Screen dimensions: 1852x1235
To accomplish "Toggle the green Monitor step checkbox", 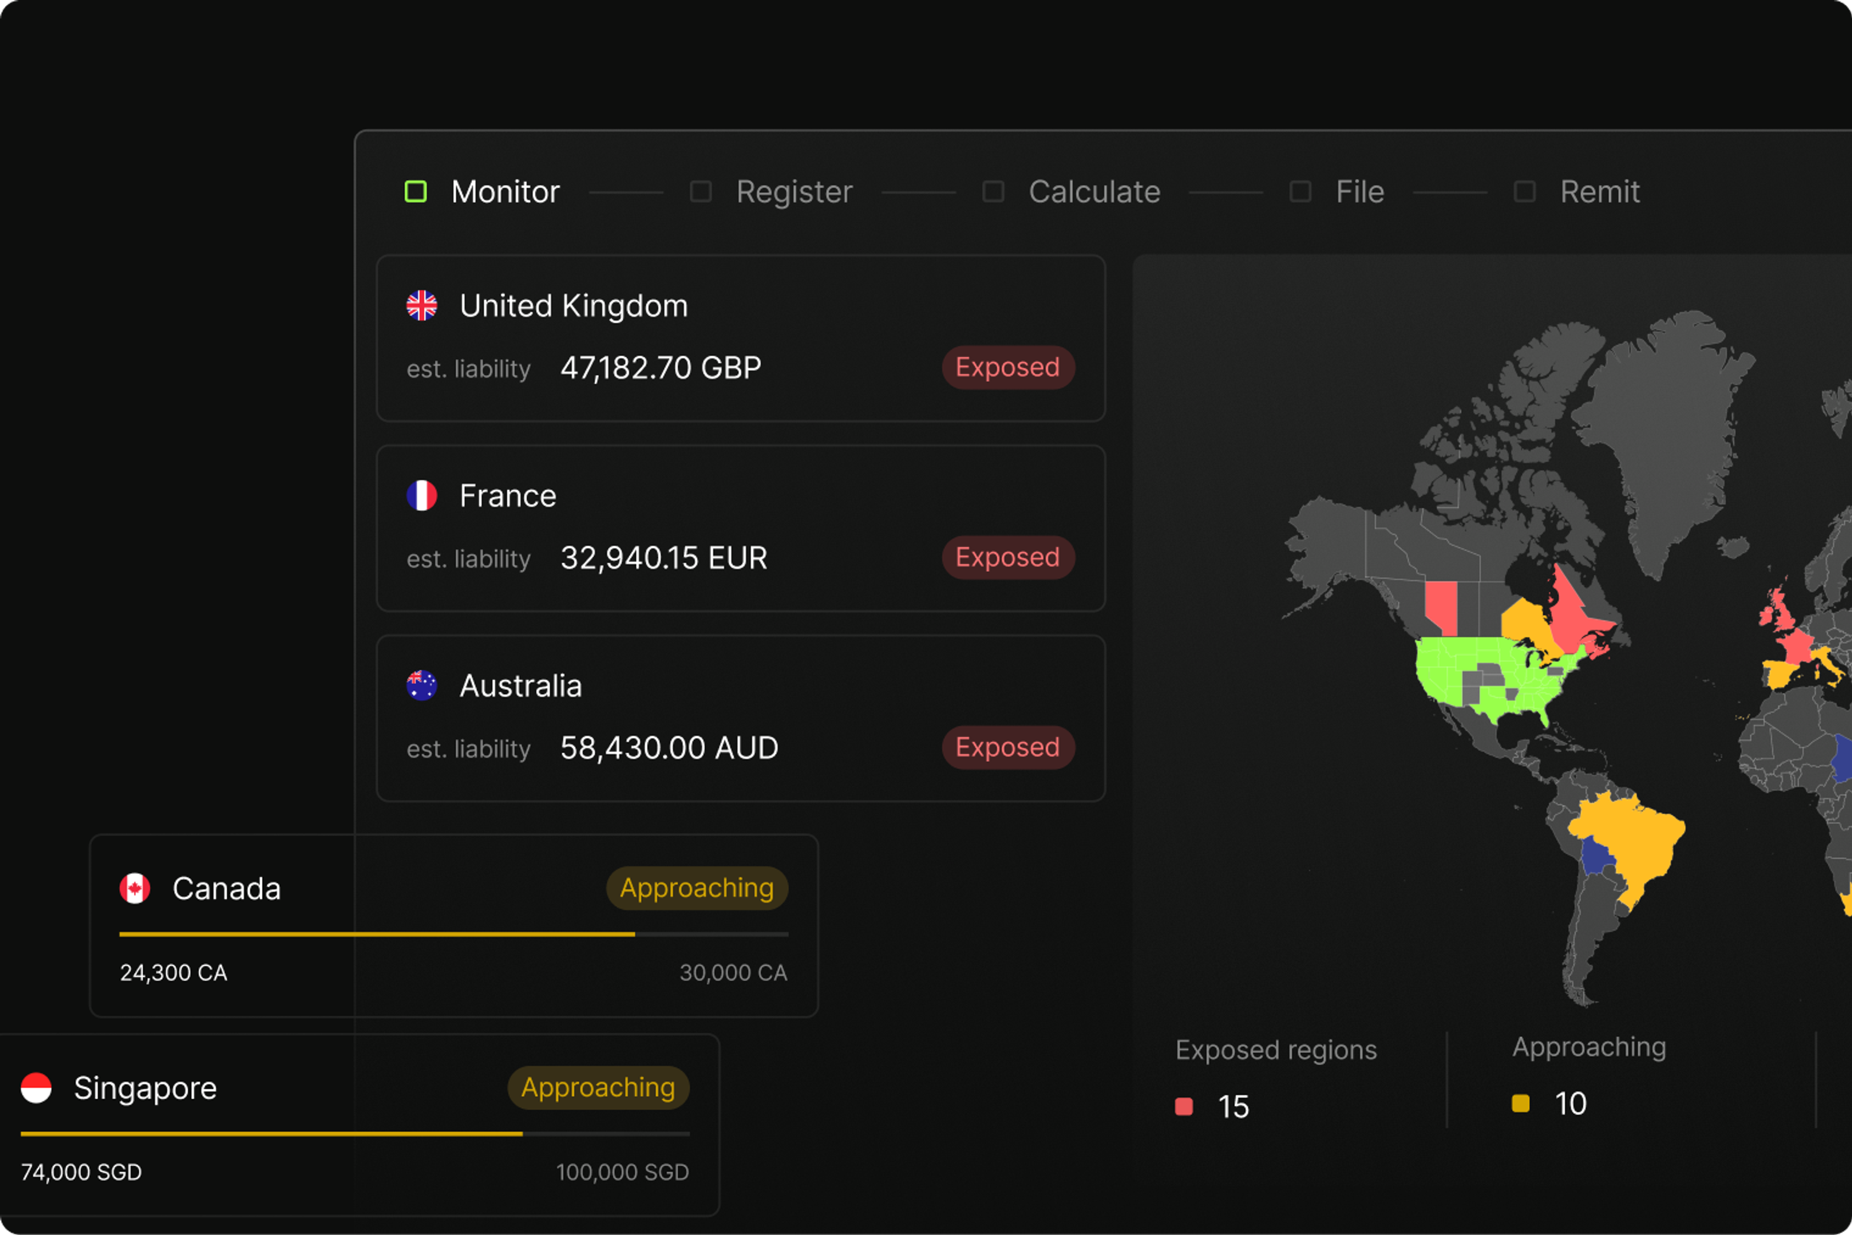I will pos(415,191).
